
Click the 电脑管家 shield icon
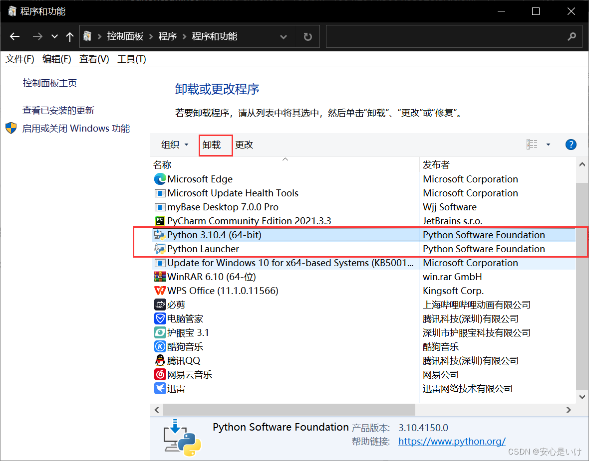click(160, 319)
